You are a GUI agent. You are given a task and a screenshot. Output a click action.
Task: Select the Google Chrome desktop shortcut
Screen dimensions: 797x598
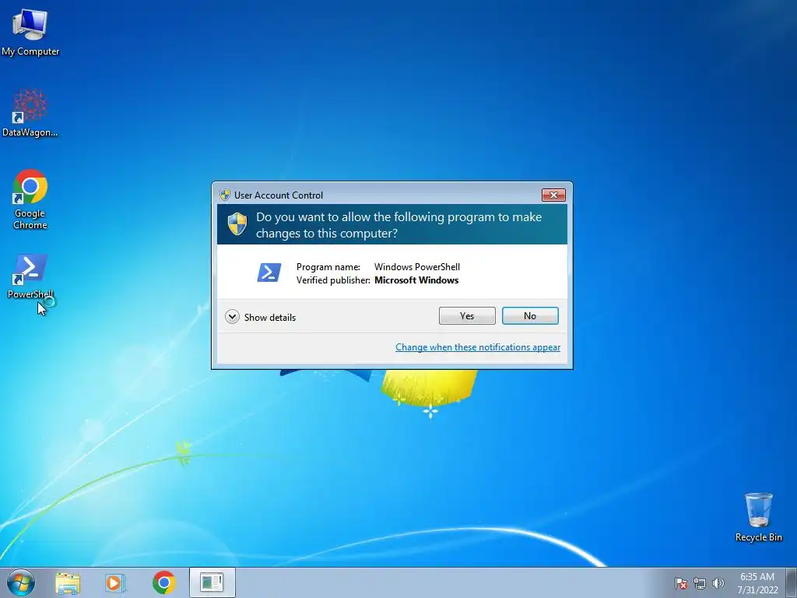point(30,199)
